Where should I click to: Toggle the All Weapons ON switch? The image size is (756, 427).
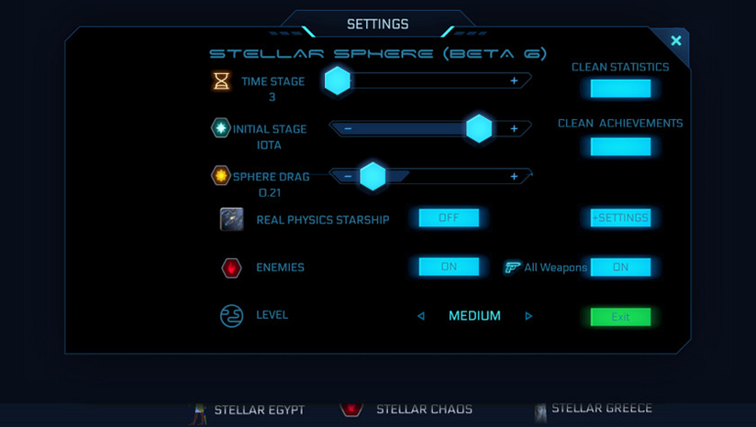click(620, 268)
